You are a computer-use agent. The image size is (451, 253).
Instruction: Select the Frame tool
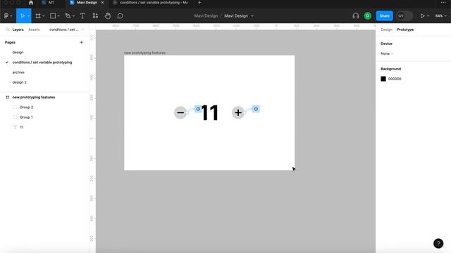(38, 16)
